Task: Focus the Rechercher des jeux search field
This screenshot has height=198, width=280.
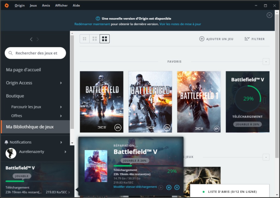Action: (x=35, y=53)
